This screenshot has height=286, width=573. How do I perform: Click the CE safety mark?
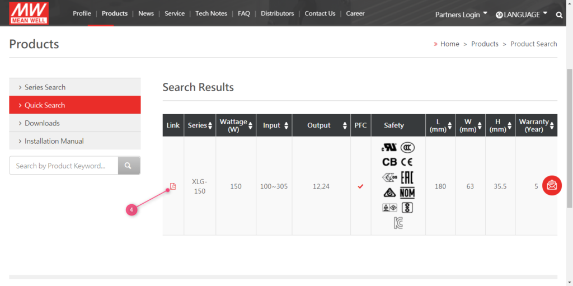tap(407, 162)
